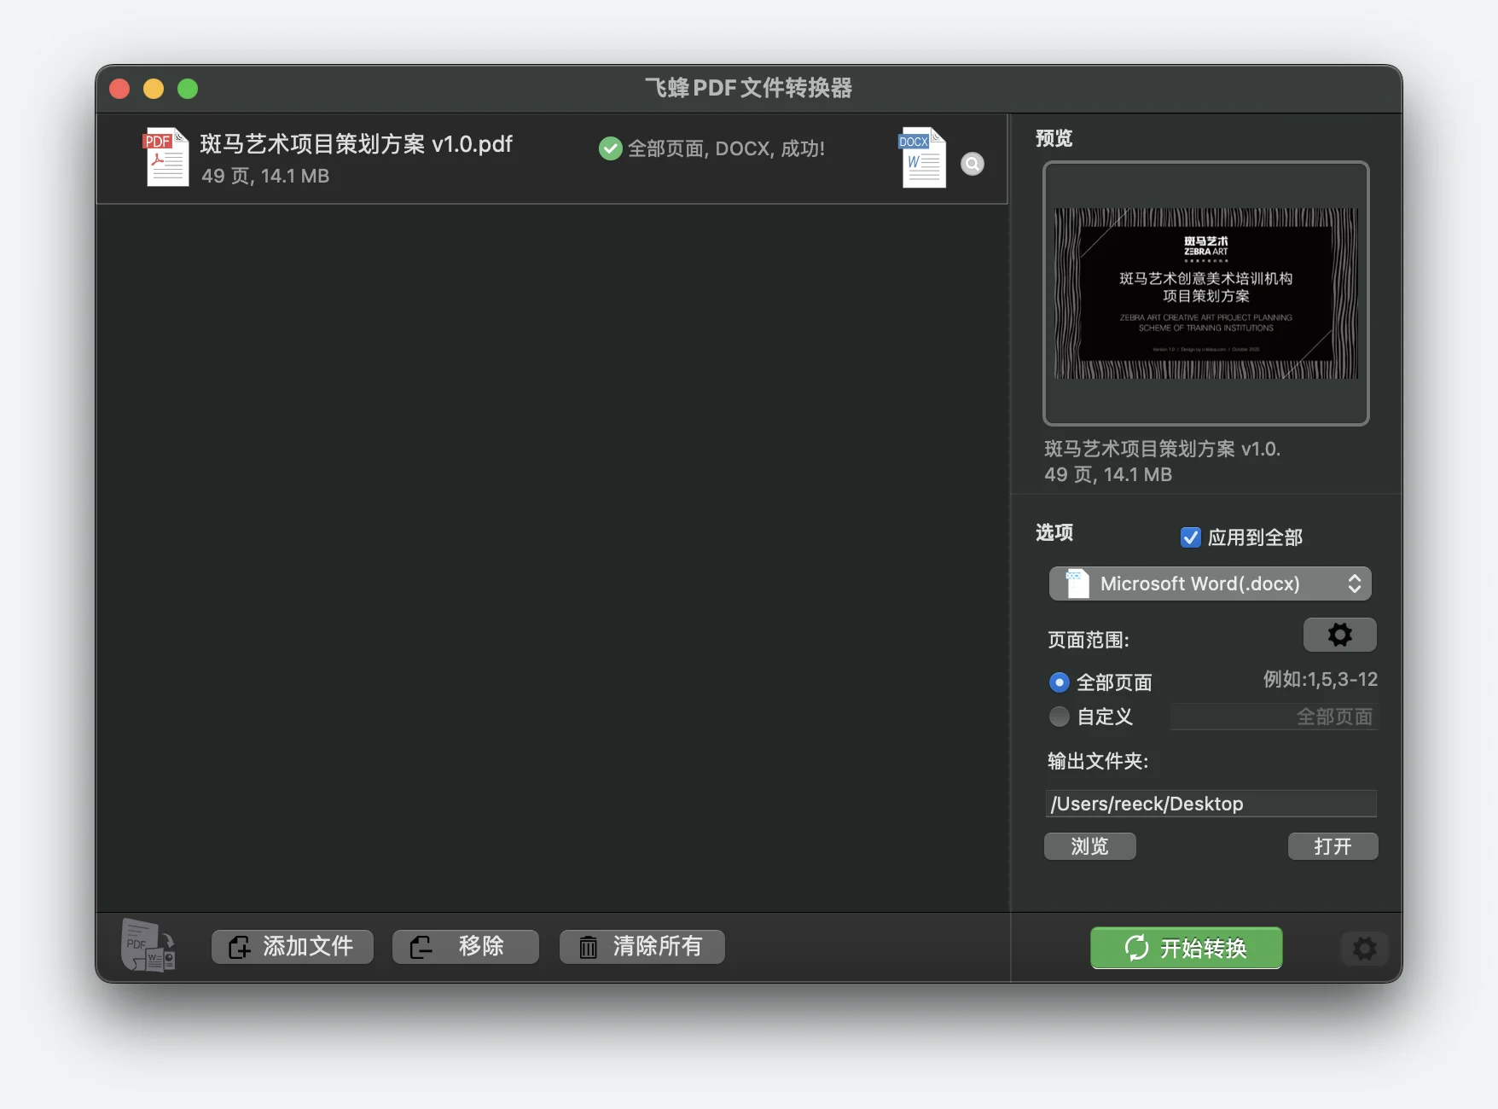Click the custom page range input field
Image resolution: width=1498 pixels, height=1109 pixels.
coord(1274,717)
